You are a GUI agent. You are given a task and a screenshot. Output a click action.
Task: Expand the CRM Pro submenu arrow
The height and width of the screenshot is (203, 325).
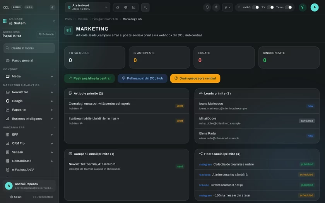pos(52,143)
